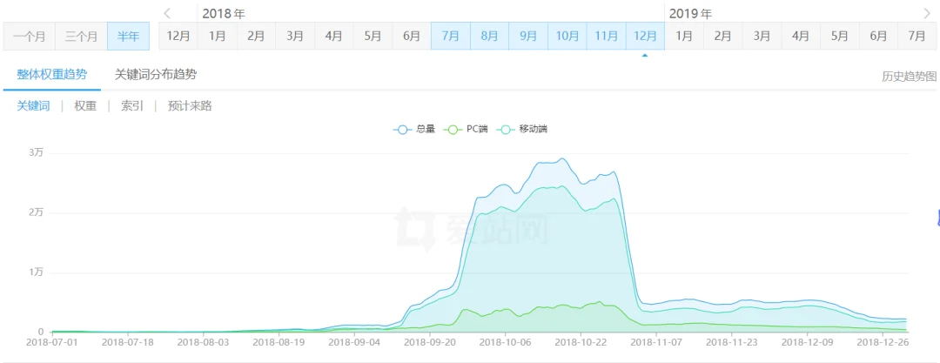Click the small triangle marker under 12月
Viewport: 940px width, 363px height.
(x=644, y=56)
